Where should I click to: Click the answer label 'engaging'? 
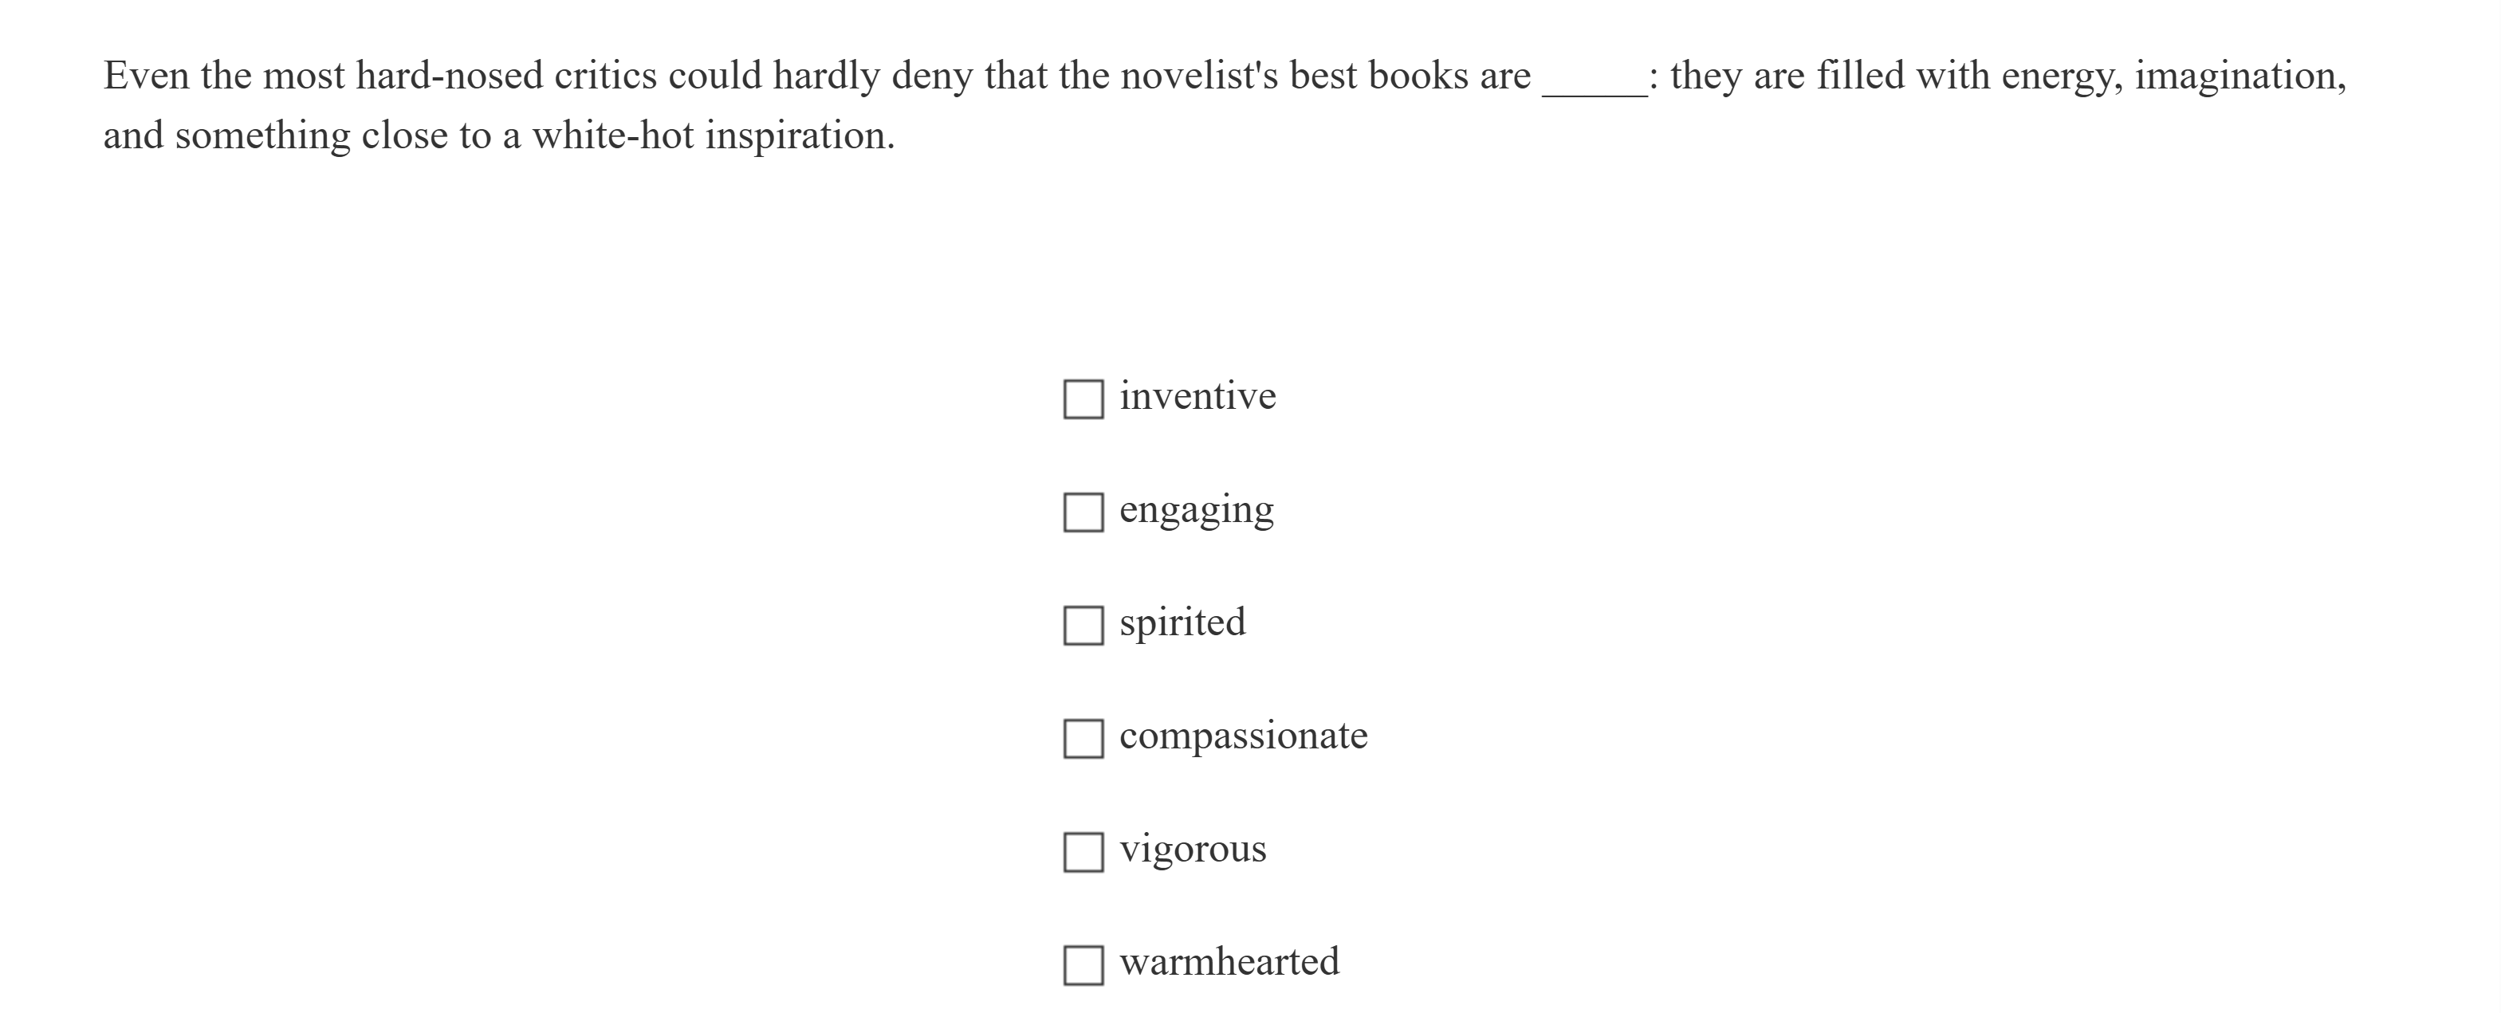(1196, 509)
